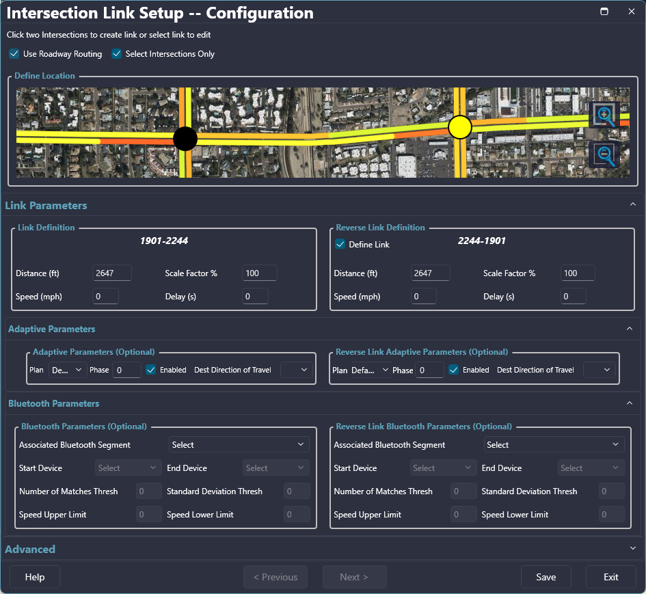The width and height of the screenshot is (646, 594).
Task: Maximize the Intersection Link Setup window
Action: (x=604, y=12)
